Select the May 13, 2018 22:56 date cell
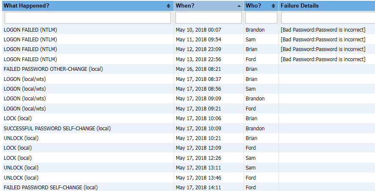The image size is (375, 191). click(199, 59)
